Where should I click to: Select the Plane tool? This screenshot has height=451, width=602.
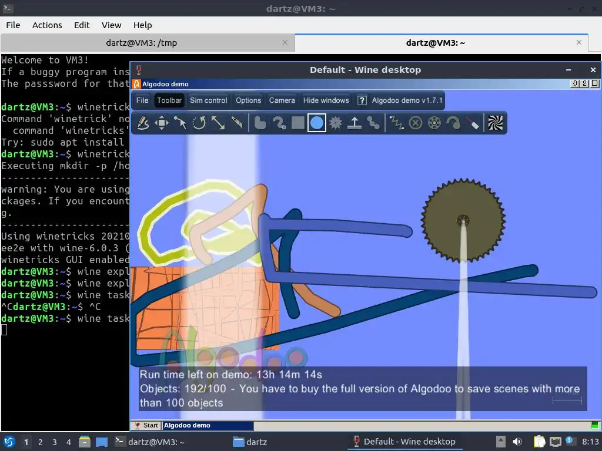click(354, 123)
